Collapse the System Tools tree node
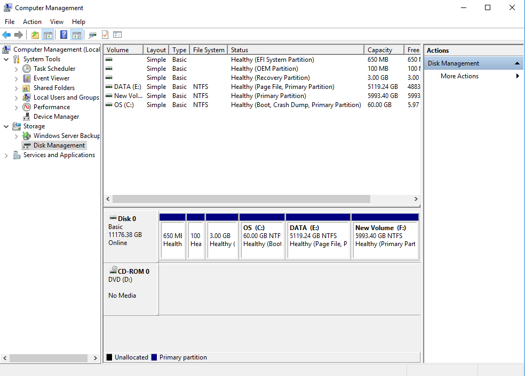 6,59
